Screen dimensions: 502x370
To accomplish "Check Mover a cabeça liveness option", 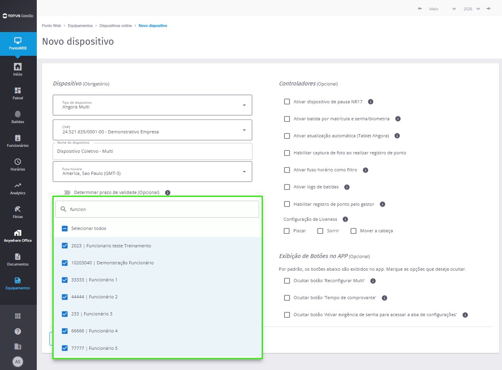I will [354, 231].
